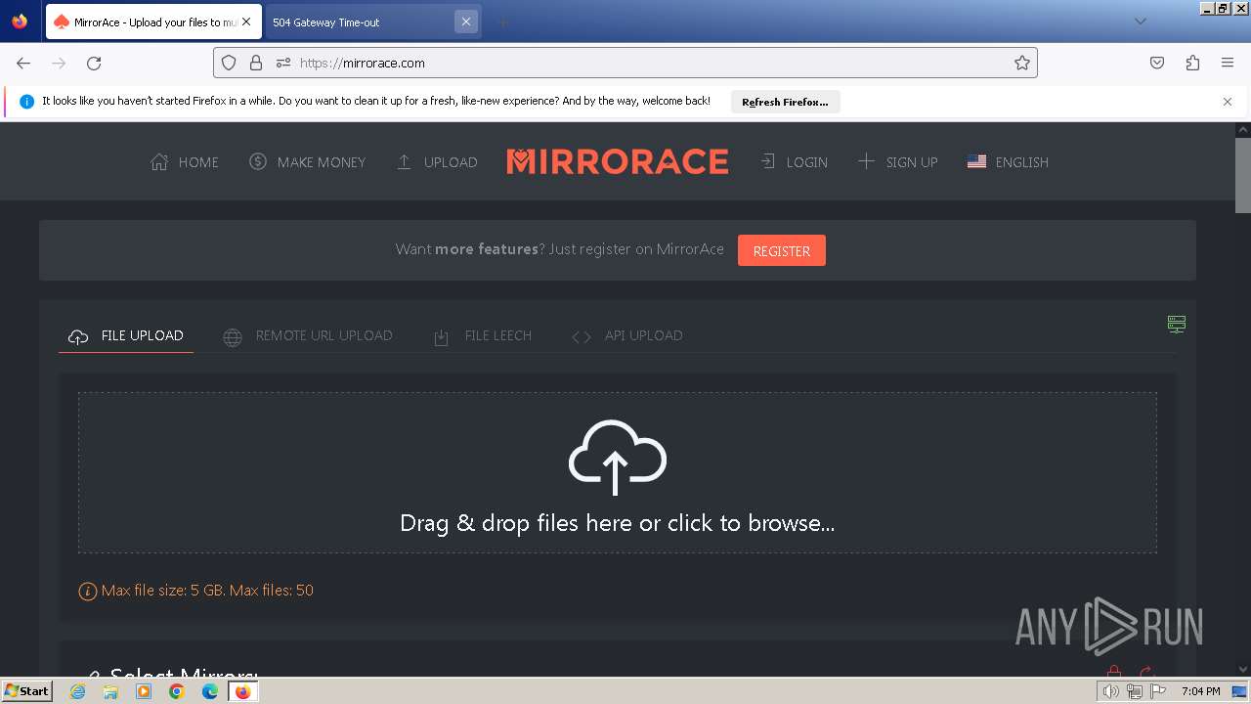Open the LOGIN page
The image size is (1251, 704).
(x=794, y=162)
